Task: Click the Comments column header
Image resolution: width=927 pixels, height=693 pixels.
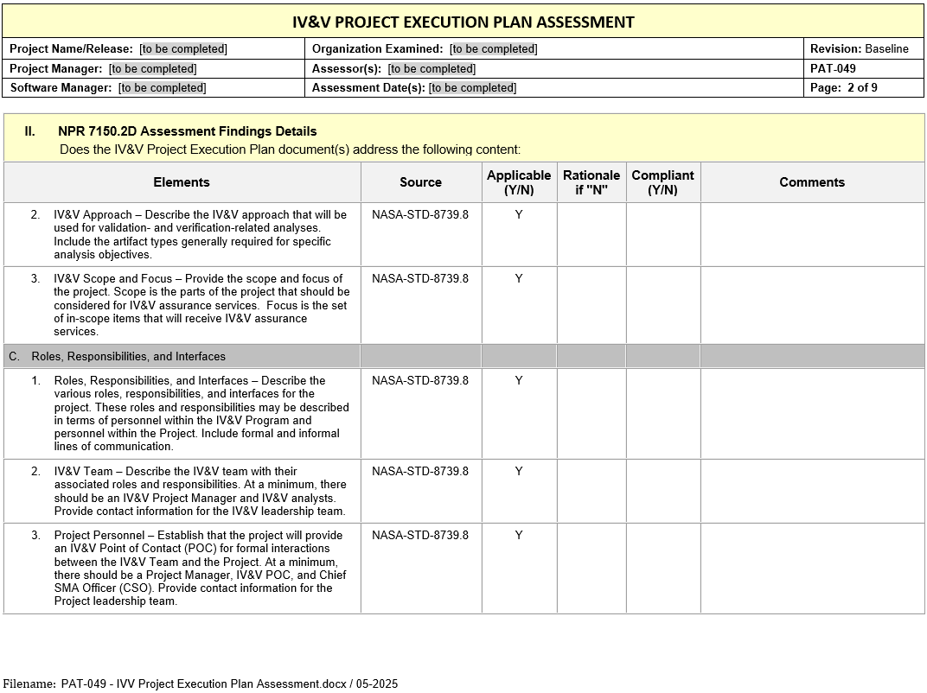Action: 811,182
